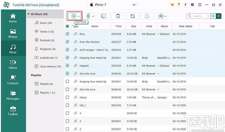Open the hamburger menu icon

pos(200,5)
